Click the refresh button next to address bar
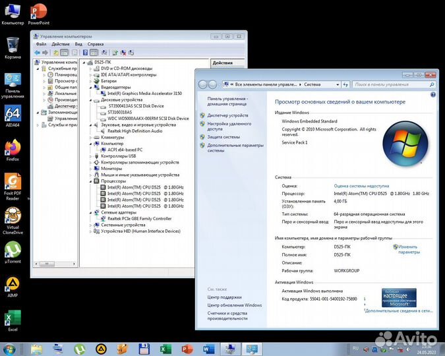The height and width of the screenshot is (356, 445). pos(345,84)
